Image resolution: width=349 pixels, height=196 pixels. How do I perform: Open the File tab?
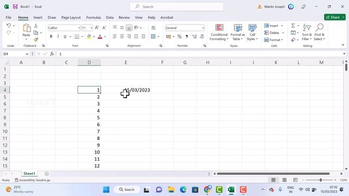[x=9, y=17]
